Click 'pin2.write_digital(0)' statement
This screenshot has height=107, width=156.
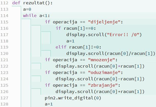click(x=73, y=98)
